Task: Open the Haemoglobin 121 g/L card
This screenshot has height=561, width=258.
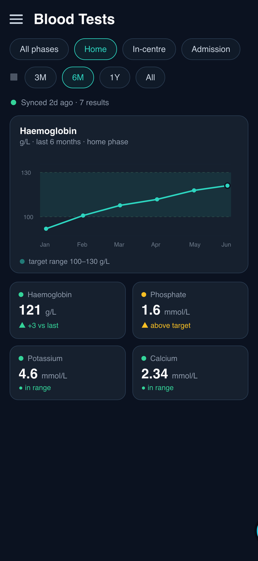Action: [68, 310]
